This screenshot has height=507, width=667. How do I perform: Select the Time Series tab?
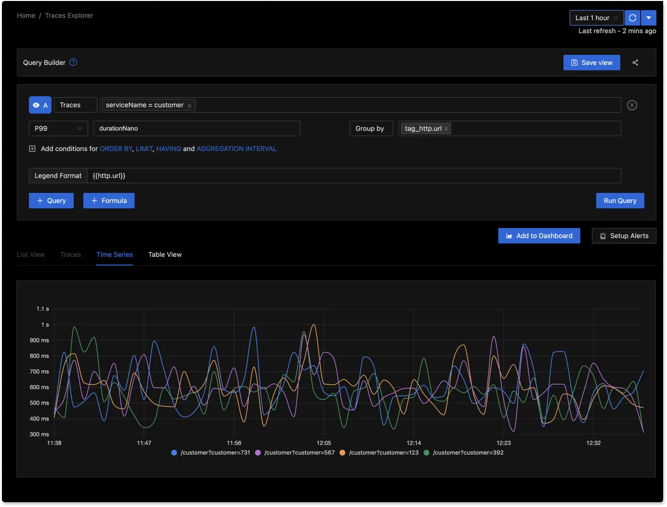click(x=115, y=254)
